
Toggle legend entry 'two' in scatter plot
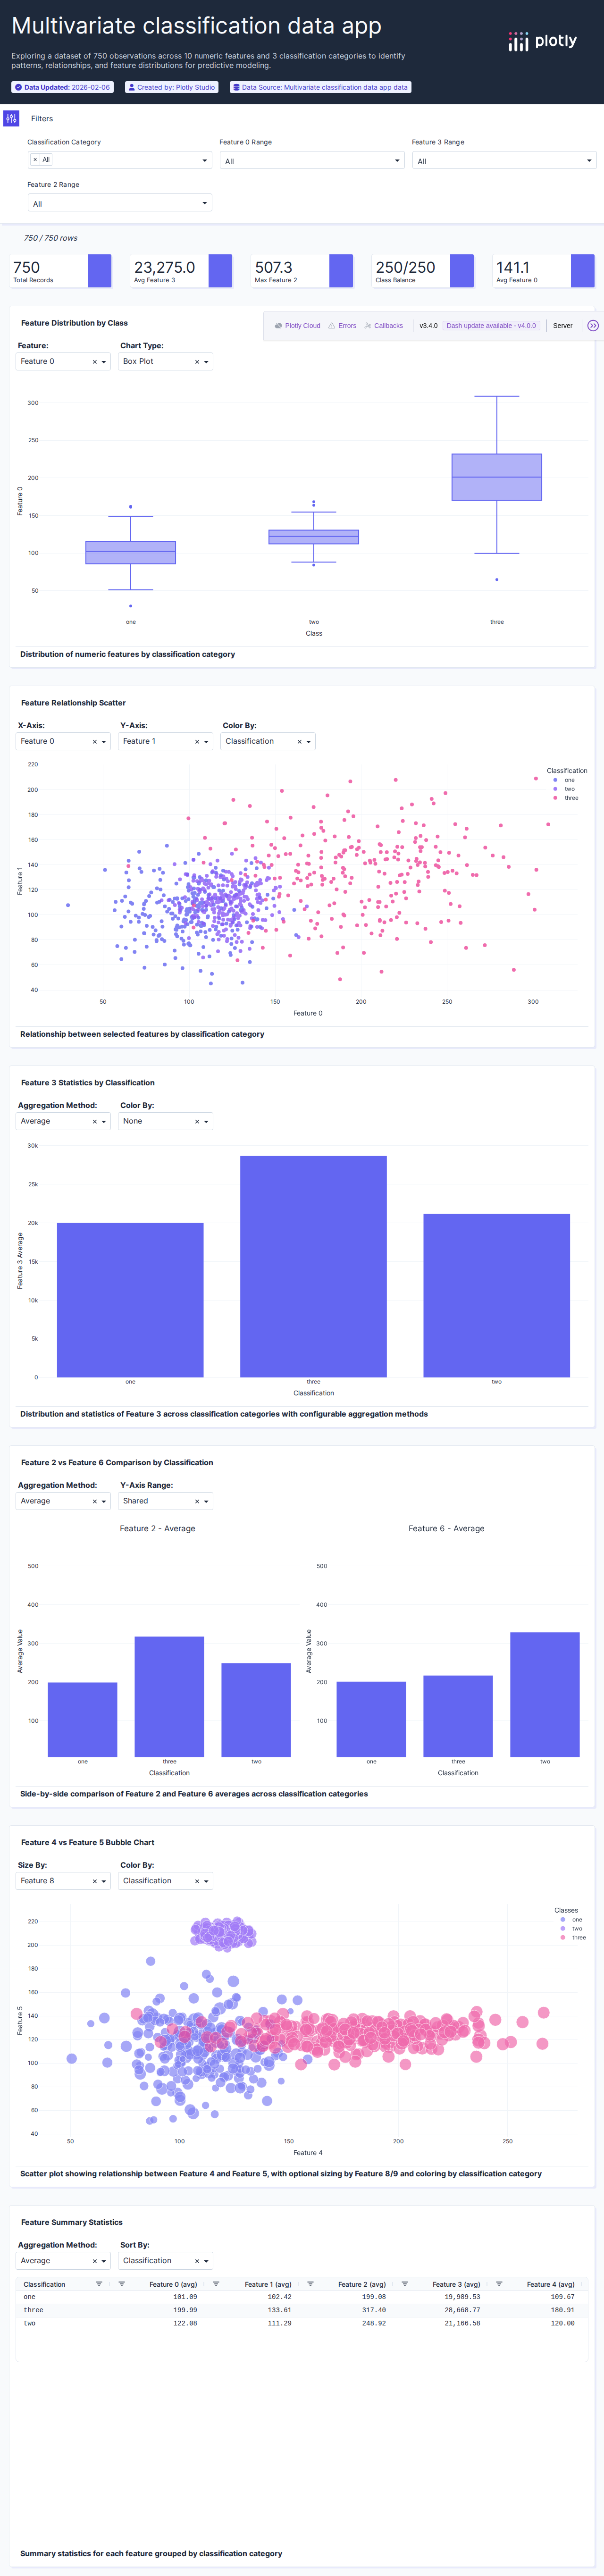click(568, 789)
